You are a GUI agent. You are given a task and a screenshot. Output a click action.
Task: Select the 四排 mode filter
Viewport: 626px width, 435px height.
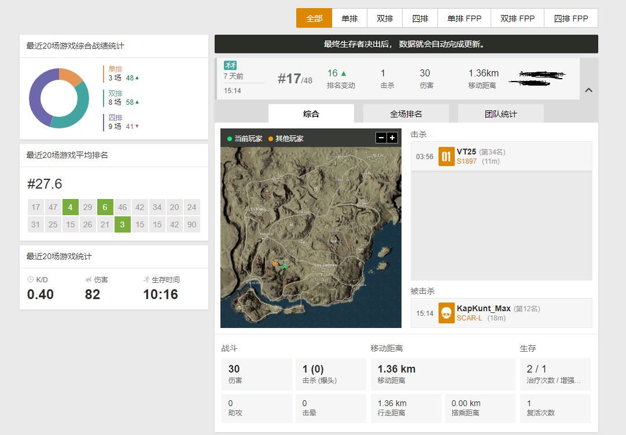pos(419,18)
